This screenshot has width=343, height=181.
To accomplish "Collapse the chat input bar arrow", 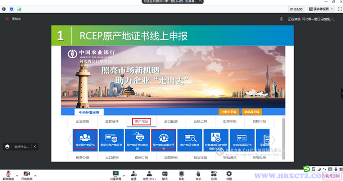I will 35,146.
